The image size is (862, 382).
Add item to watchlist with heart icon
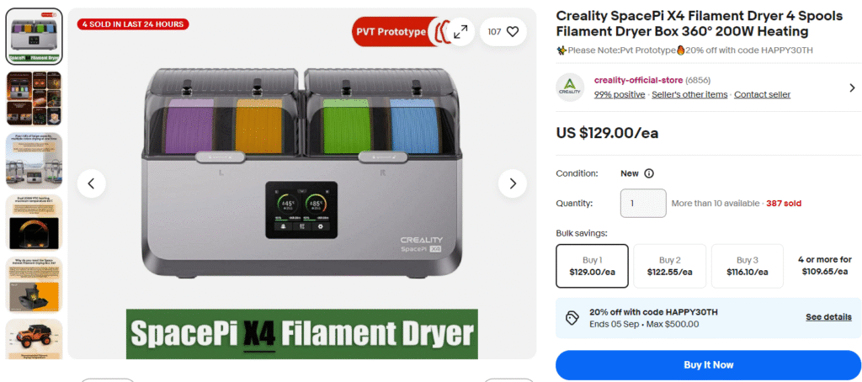(503, 32)
